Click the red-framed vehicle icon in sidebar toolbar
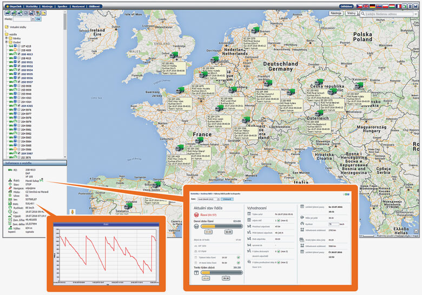This screenshot has height=295, width=422. [32, 12]
